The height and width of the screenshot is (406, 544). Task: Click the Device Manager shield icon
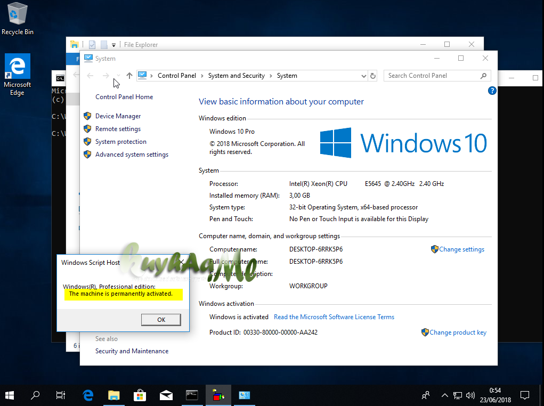[87, 116]
